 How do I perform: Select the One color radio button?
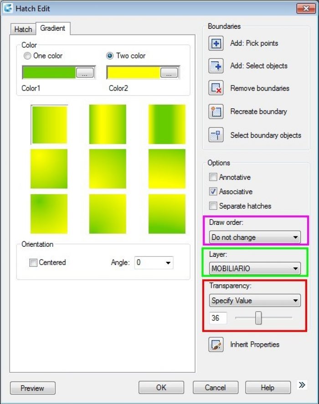click(x=27, y=56)
